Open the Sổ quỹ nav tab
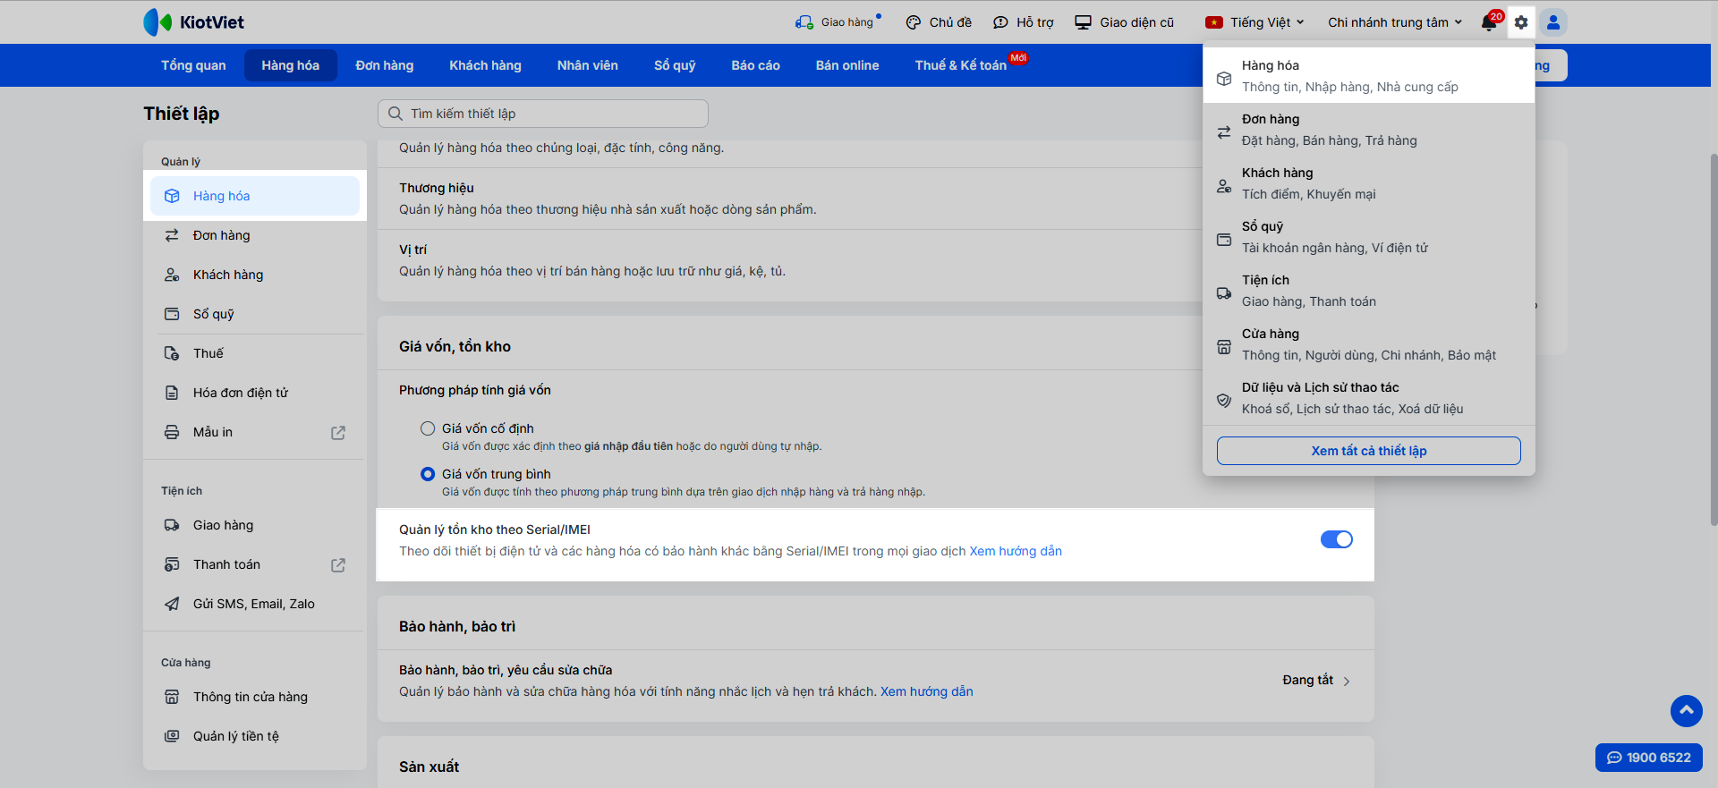Screen dimensions: 1718x788 pyautogui.click(x=675, y=65)
